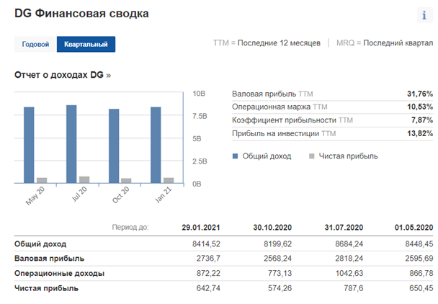Click the Валовая прибыль TTM label
438x304 pixels.
click(x=272, y=94)
